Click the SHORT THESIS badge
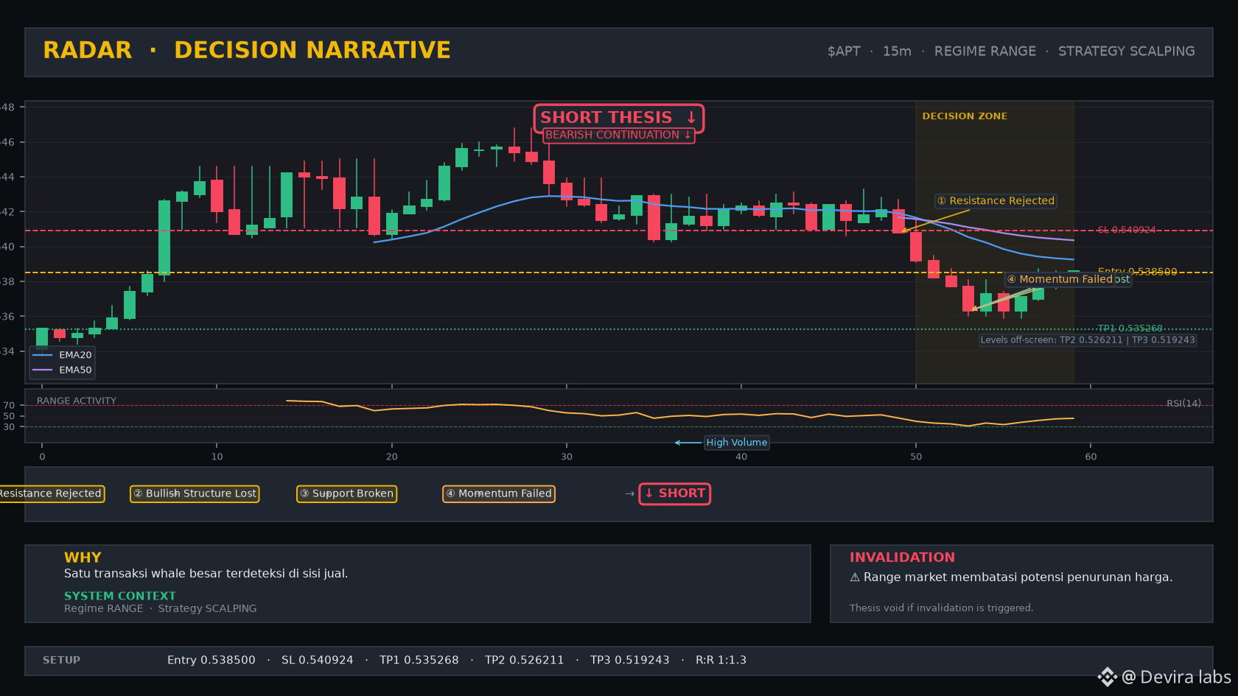Image resolution: width=1238 pixels, height=696 pixels. click(x=618, y=118)
